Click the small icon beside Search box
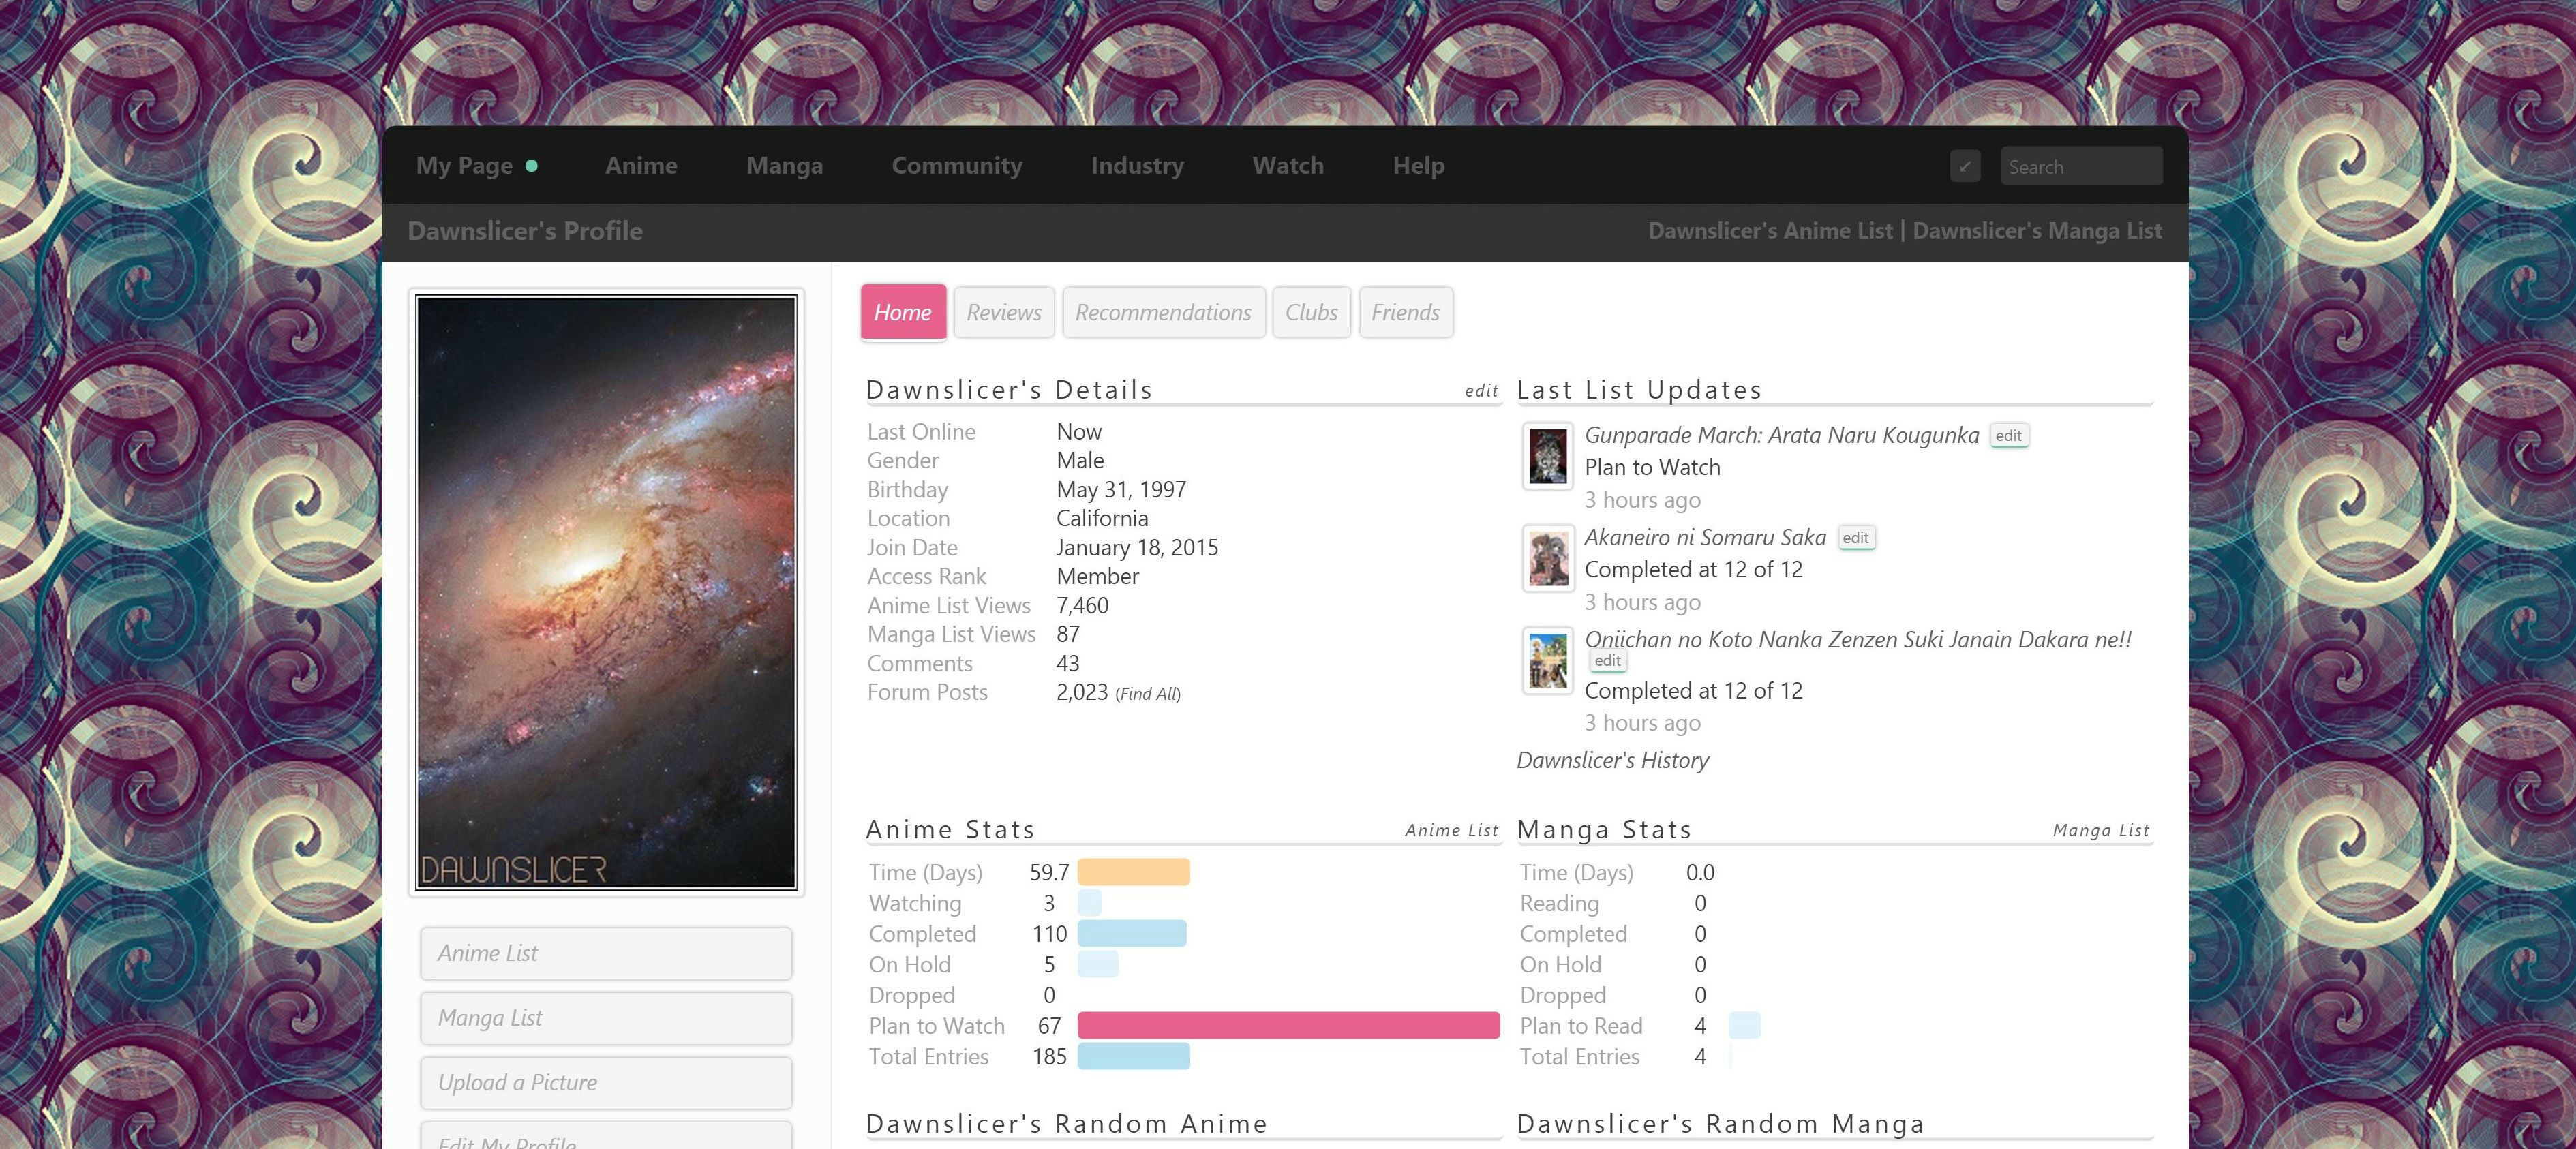The height and width of the screenshot is (1149, 2576). point(1964,166)
